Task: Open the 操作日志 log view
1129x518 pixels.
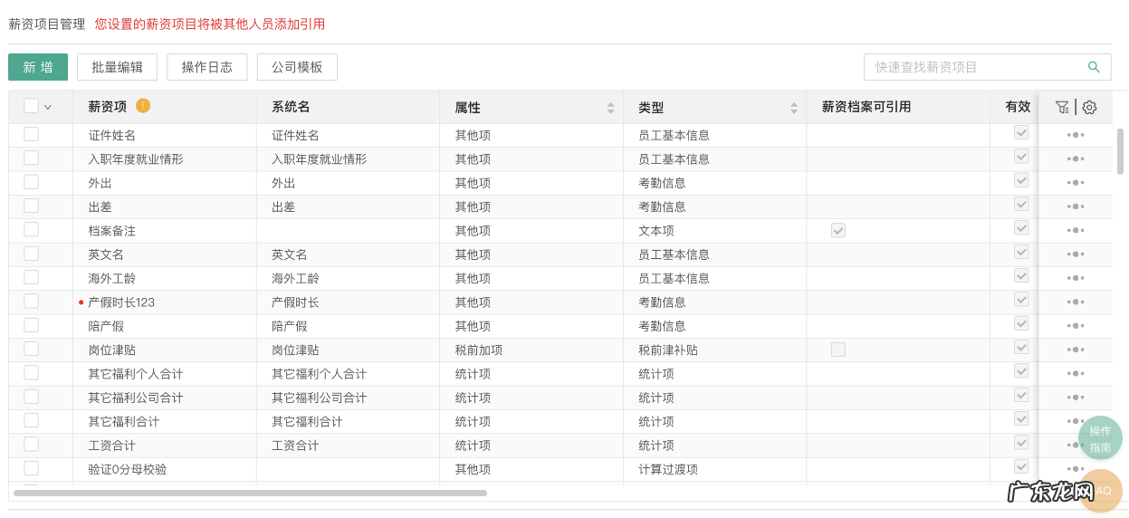Action: tap(206, 67)
